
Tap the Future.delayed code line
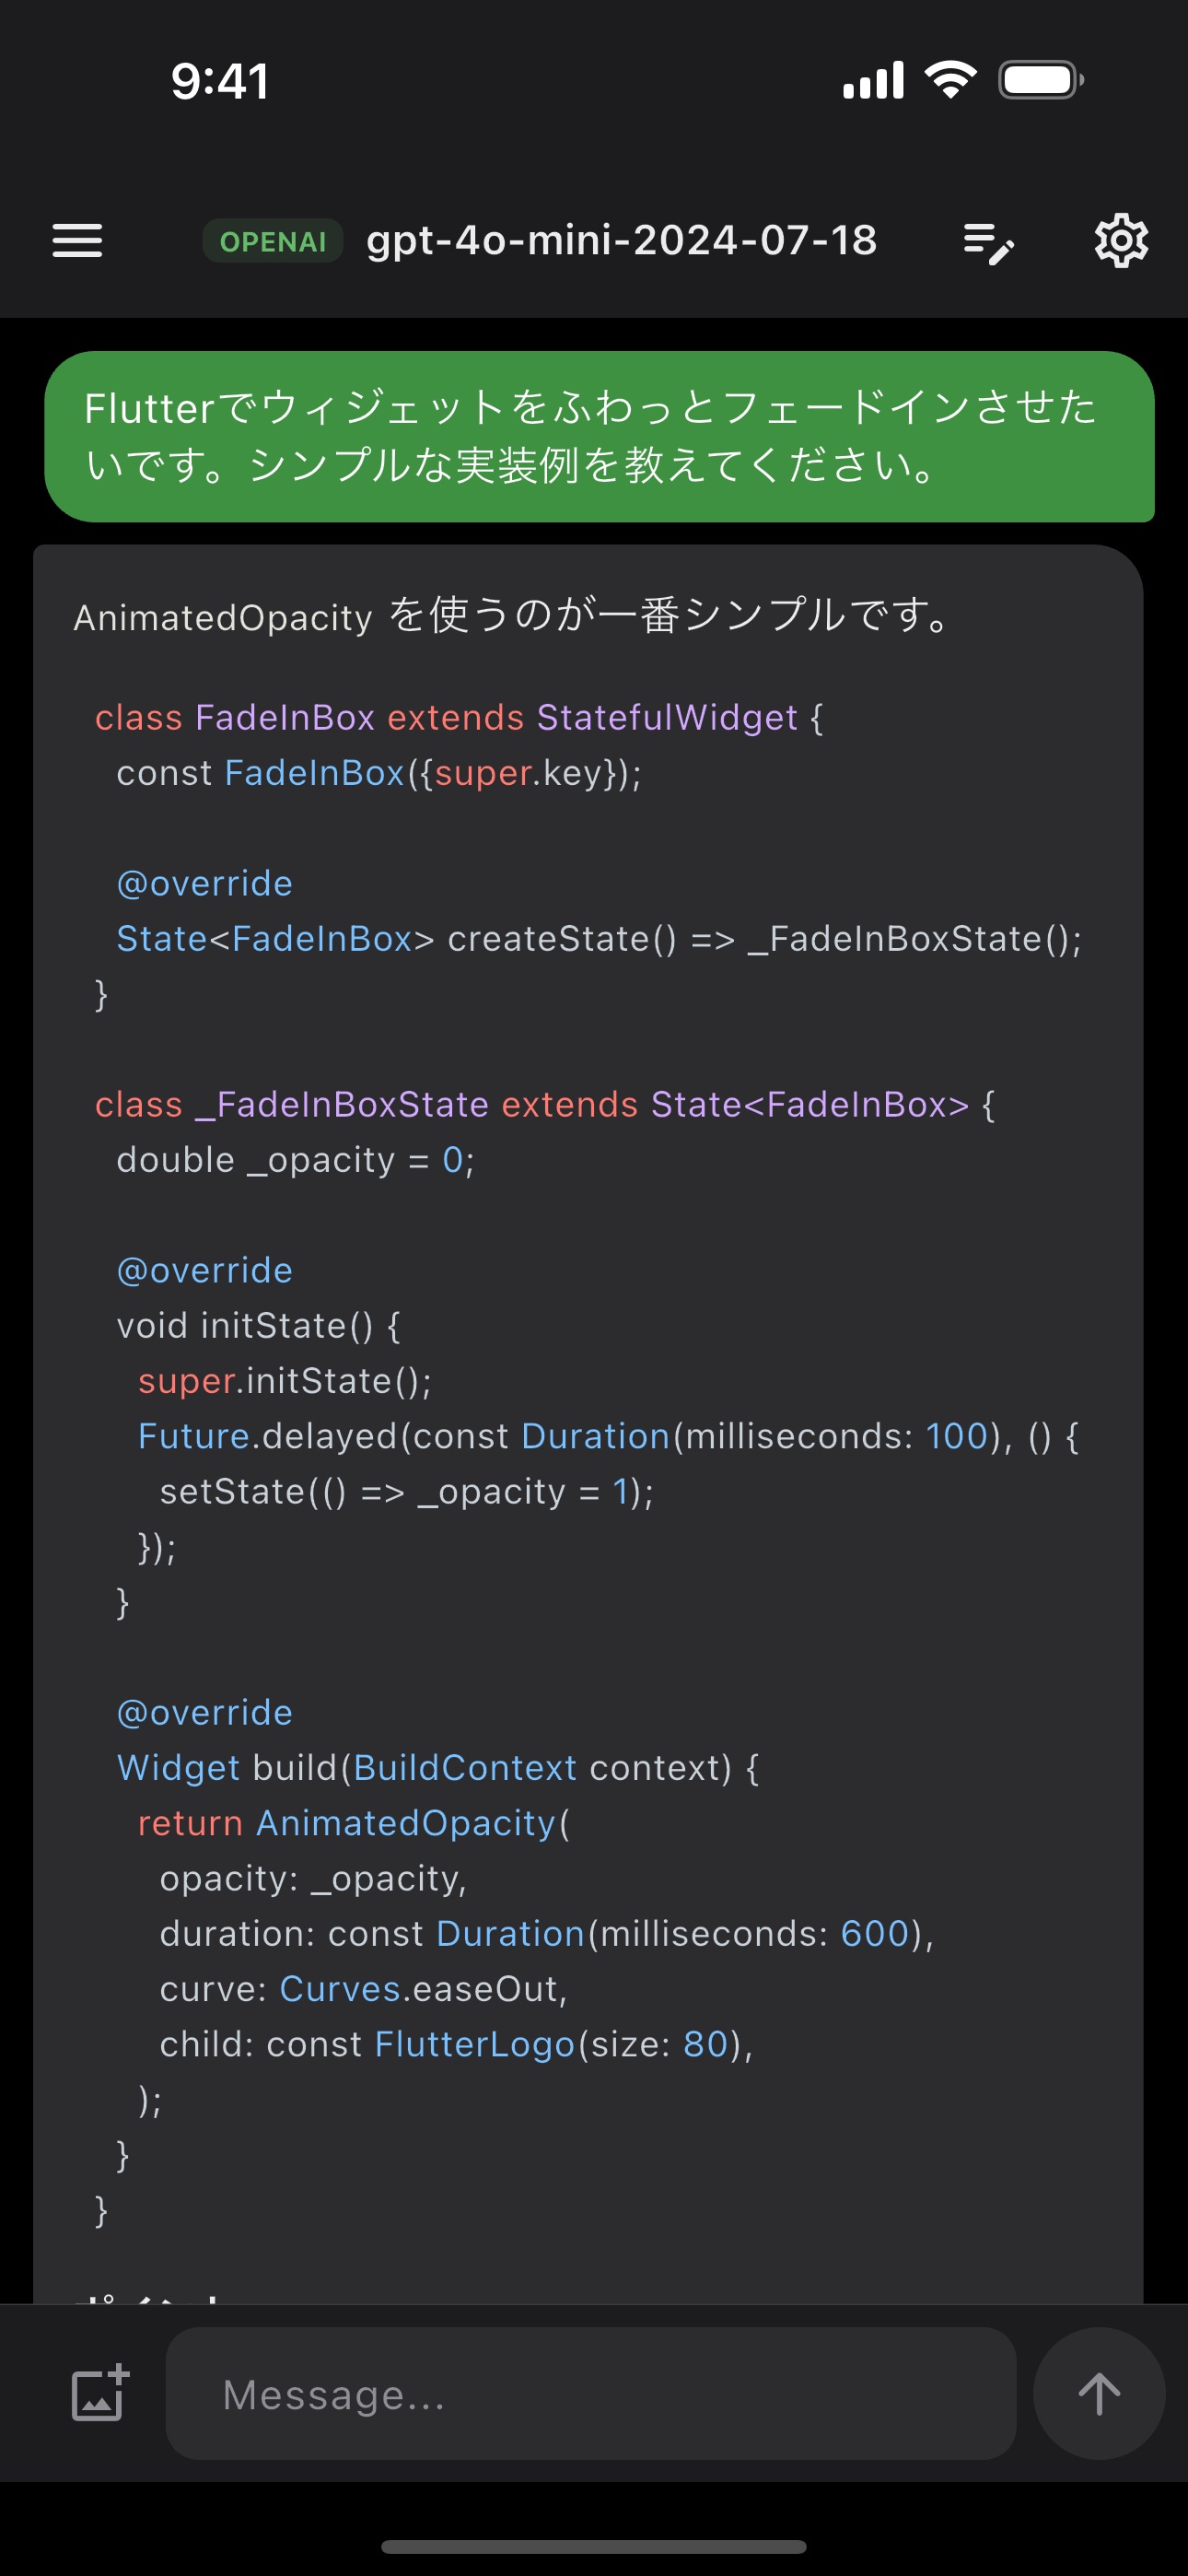point(608,1436)
